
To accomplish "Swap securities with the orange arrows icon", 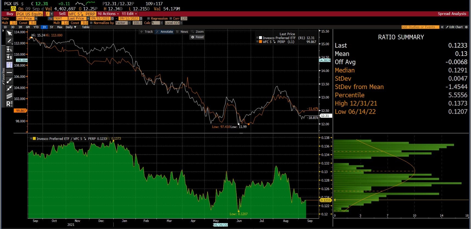I will [50, 18].
